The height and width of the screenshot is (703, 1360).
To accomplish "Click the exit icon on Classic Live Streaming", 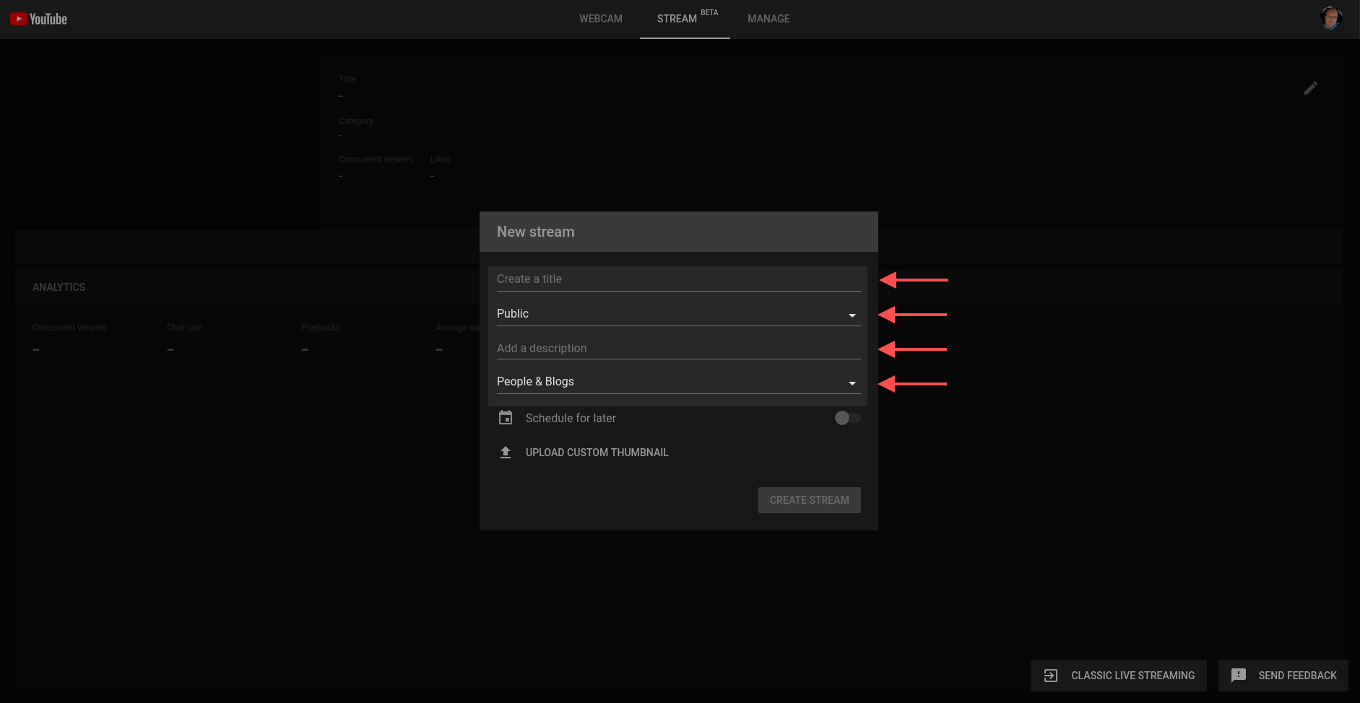I will 1051,676.
